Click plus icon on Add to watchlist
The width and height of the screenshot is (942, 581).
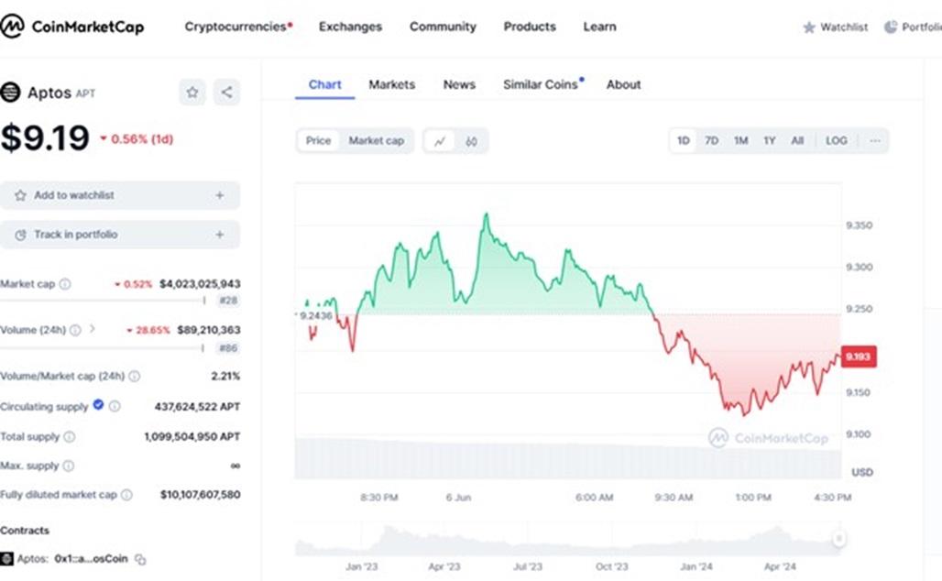[x=220, y=195]
